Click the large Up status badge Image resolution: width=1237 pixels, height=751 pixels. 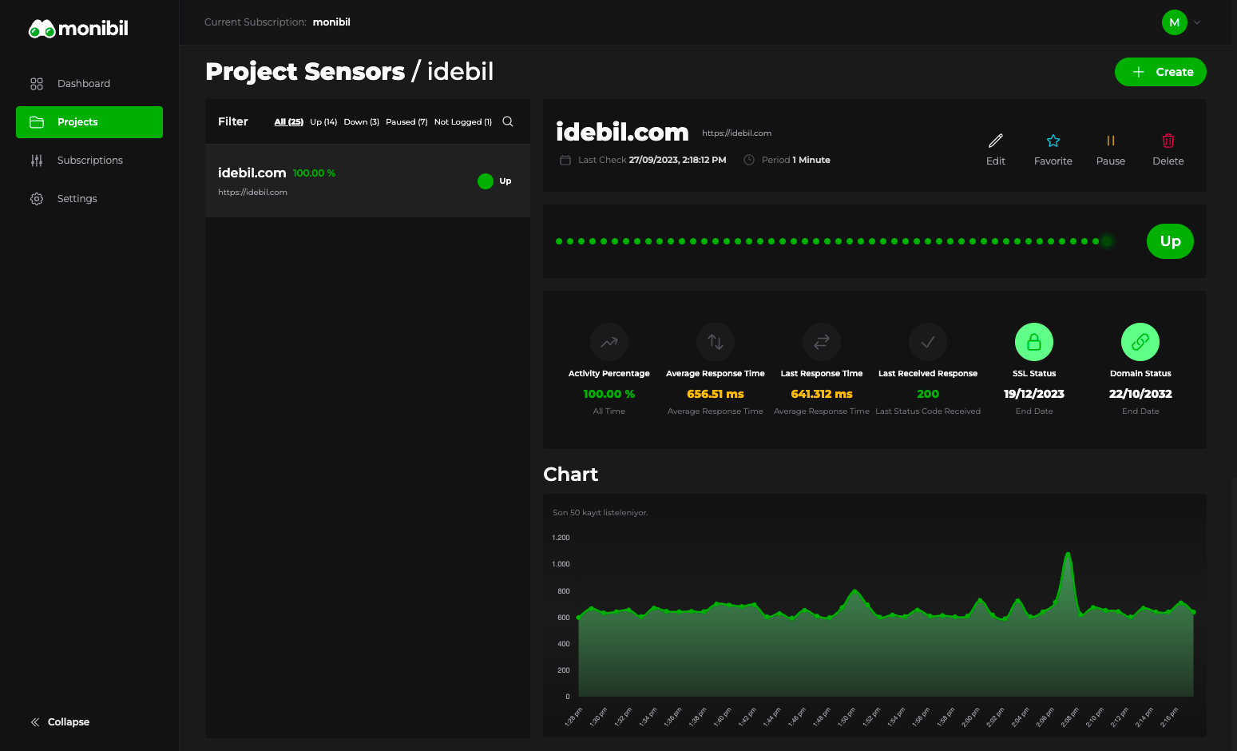pos(1170,241)
